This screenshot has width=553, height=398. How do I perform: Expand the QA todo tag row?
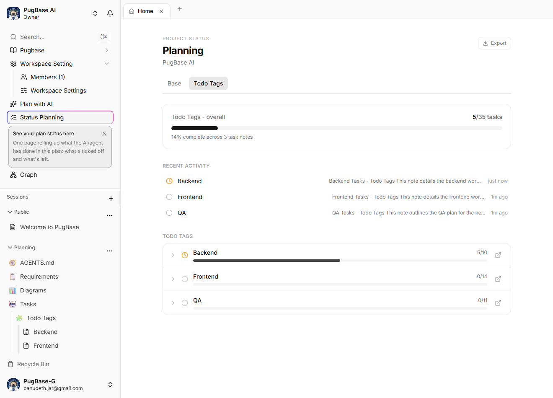[173, 303]
